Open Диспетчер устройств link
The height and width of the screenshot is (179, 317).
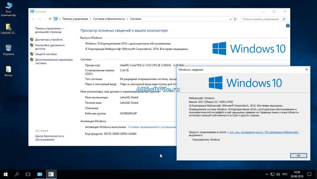49,40
